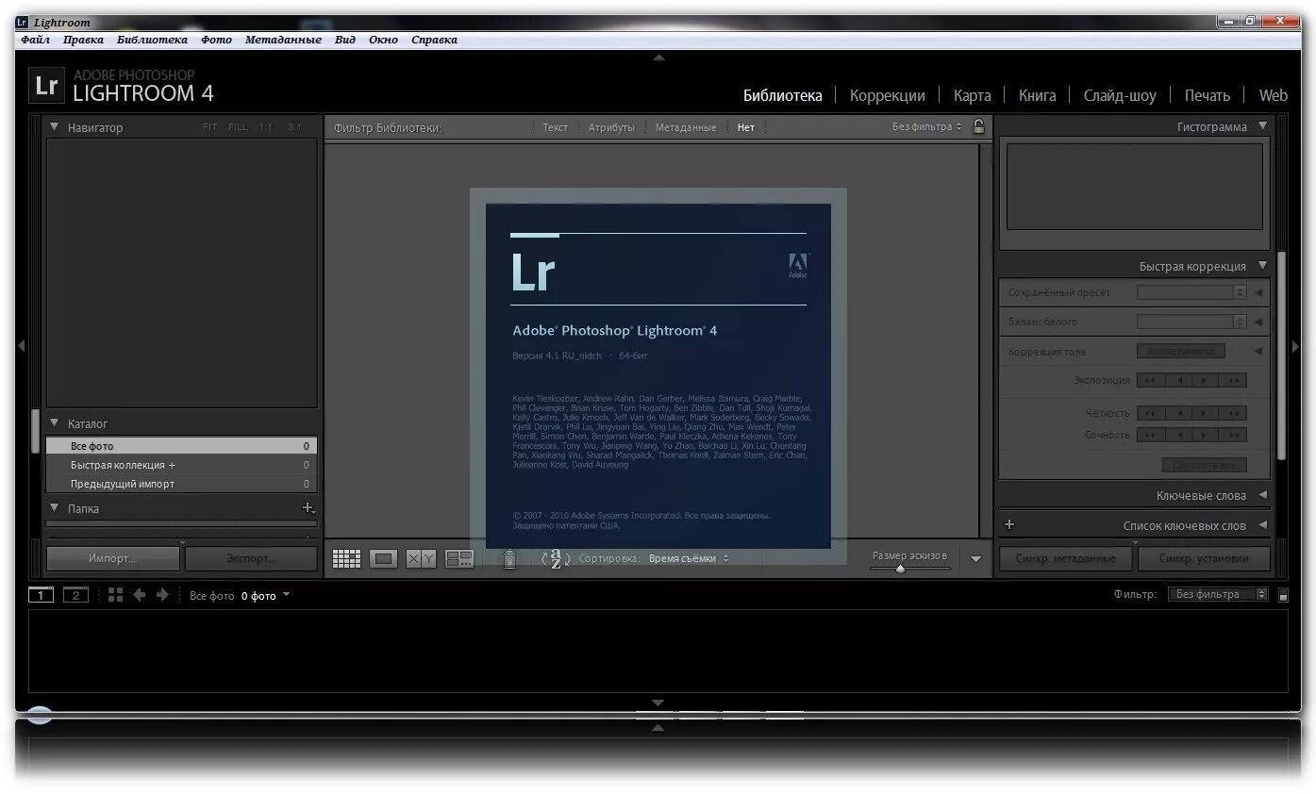Open toolbar content menu arrow
This screenshot has width=1316, height=794.
pos(975,559)
